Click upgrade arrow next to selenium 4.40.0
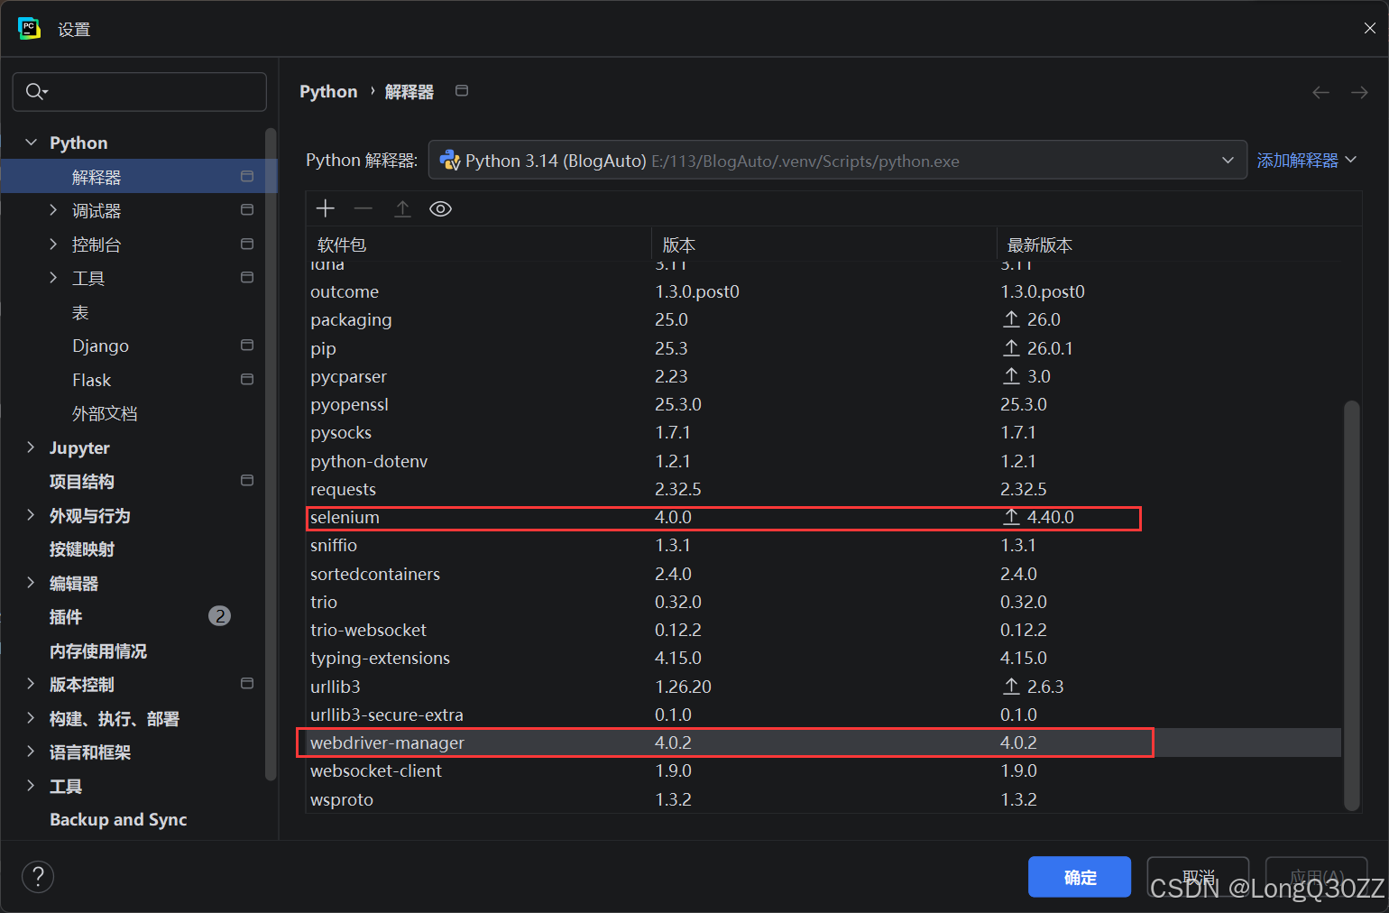 pos(1011,516)
